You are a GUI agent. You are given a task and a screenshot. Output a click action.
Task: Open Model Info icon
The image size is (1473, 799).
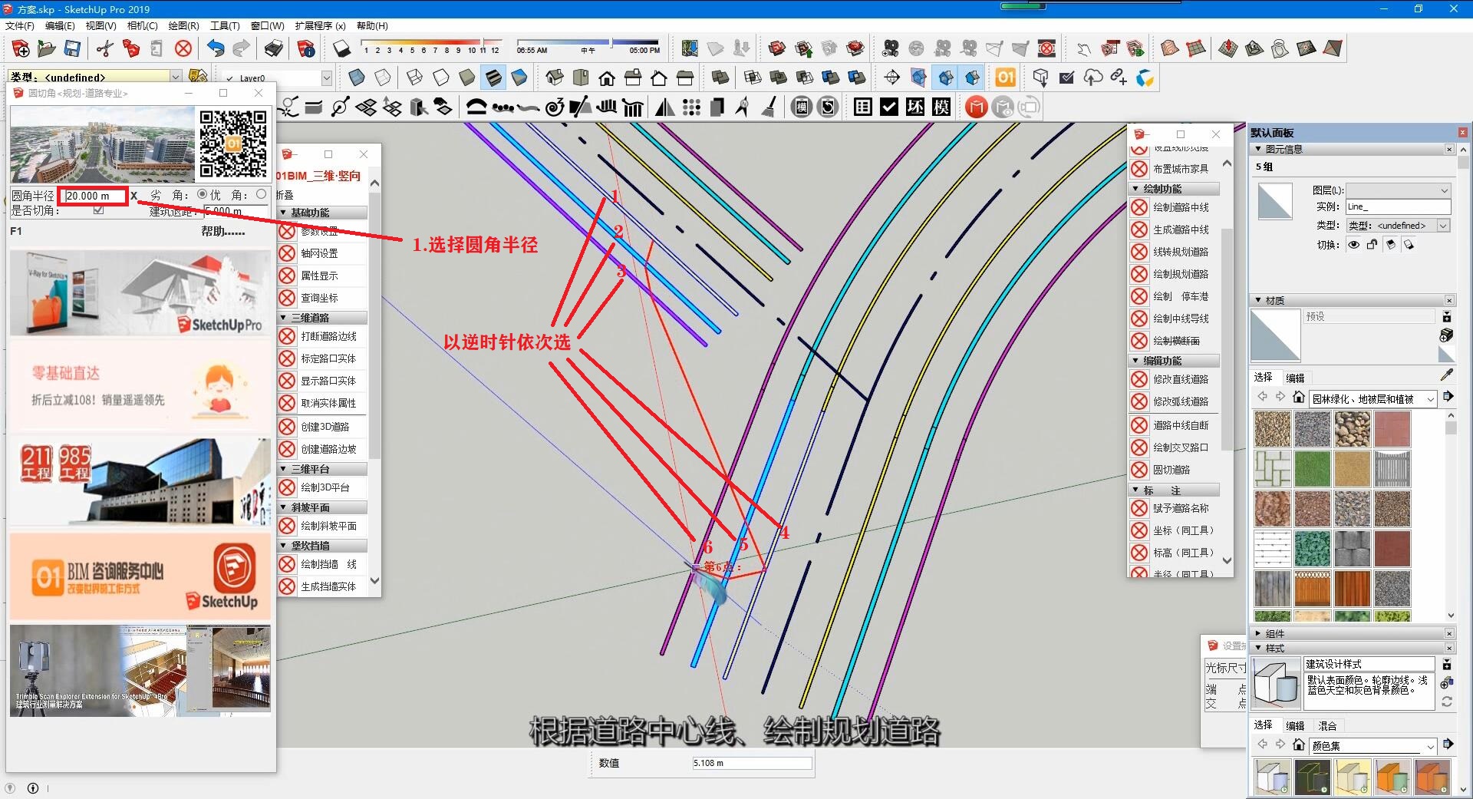pyautogui.click(x=305, y=49)
